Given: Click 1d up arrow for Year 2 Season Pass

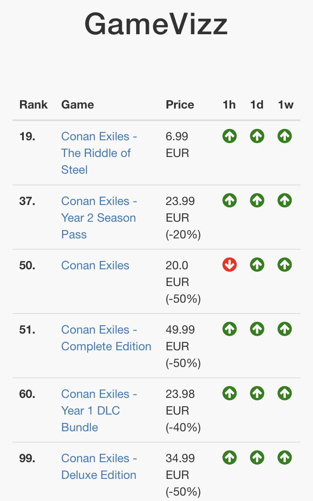Looking at the screenshot, I should (x=257, y=200).
